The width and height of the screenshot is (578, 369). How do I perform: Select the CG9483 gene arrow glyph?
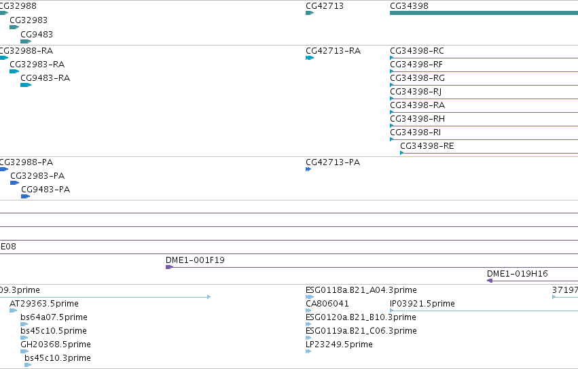point(26,41)
